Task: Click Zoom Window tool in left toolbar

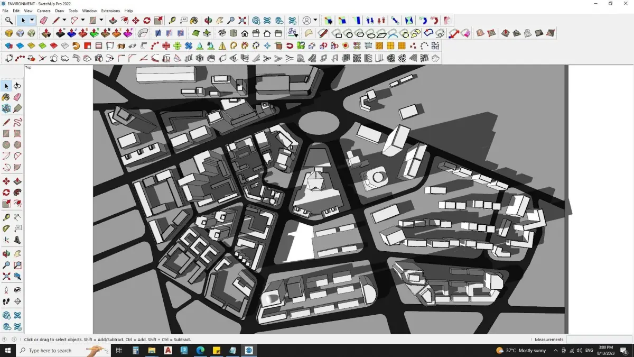Action: 17,264
